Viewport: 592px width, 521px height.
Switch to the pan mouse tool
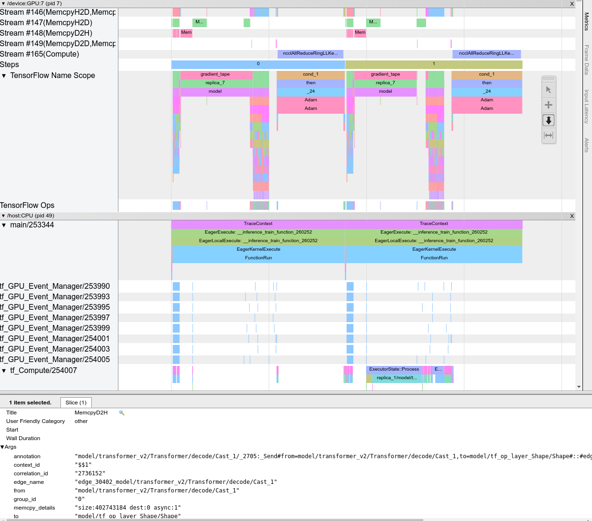[549, 105]
